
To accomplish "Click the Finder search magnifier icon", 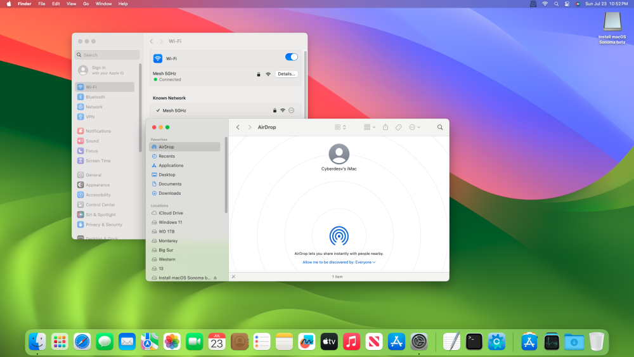I will pyautogui.click(x=440, y=127).
